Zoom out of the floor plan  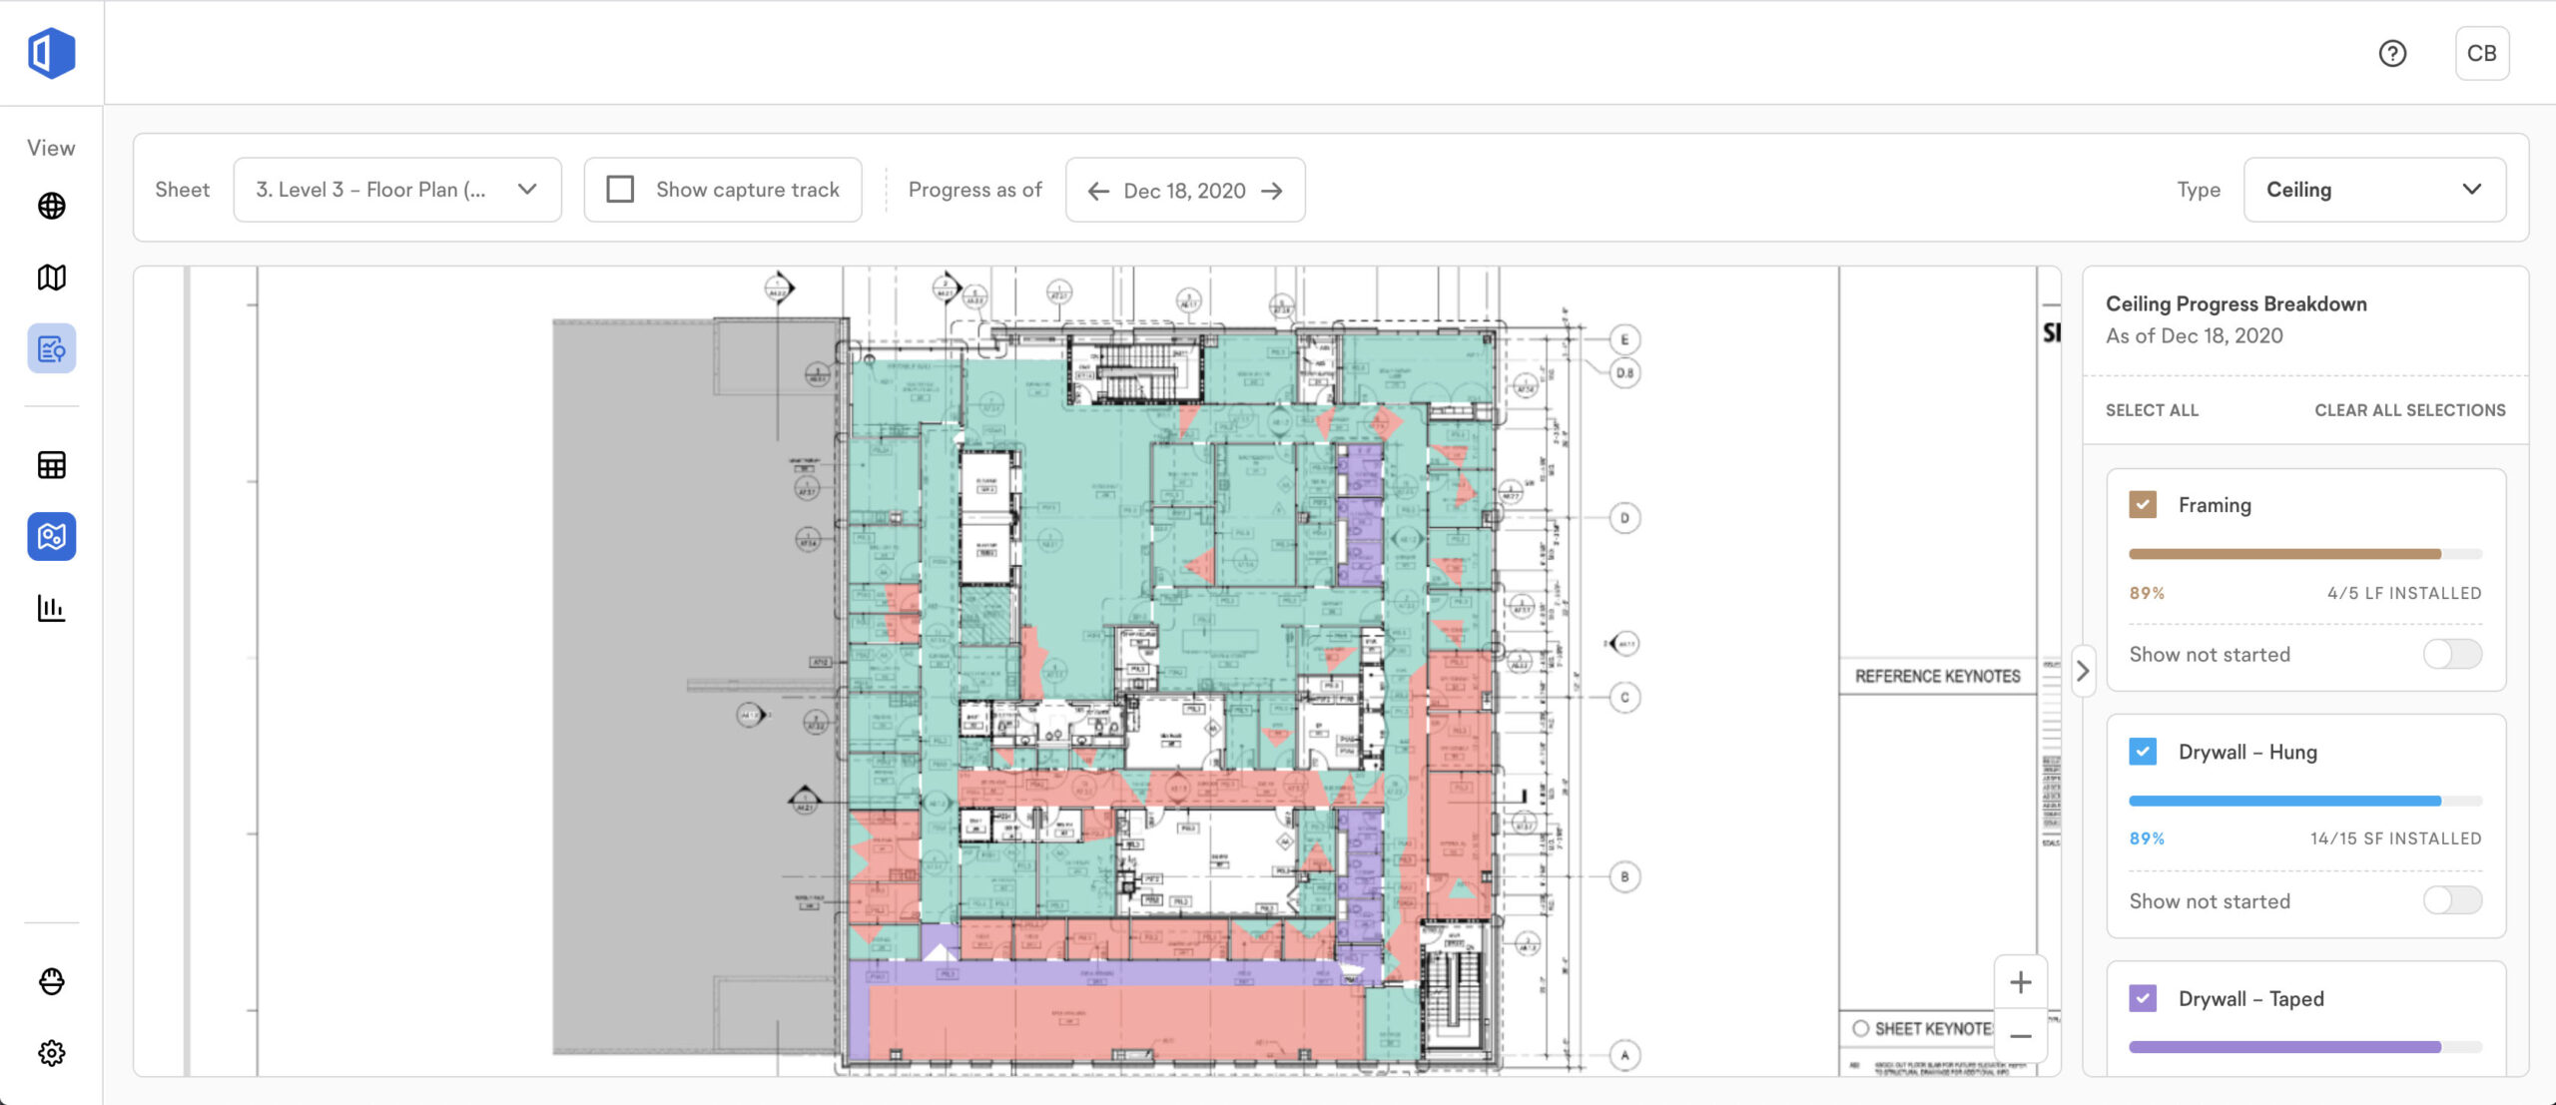point(2020,1036)
